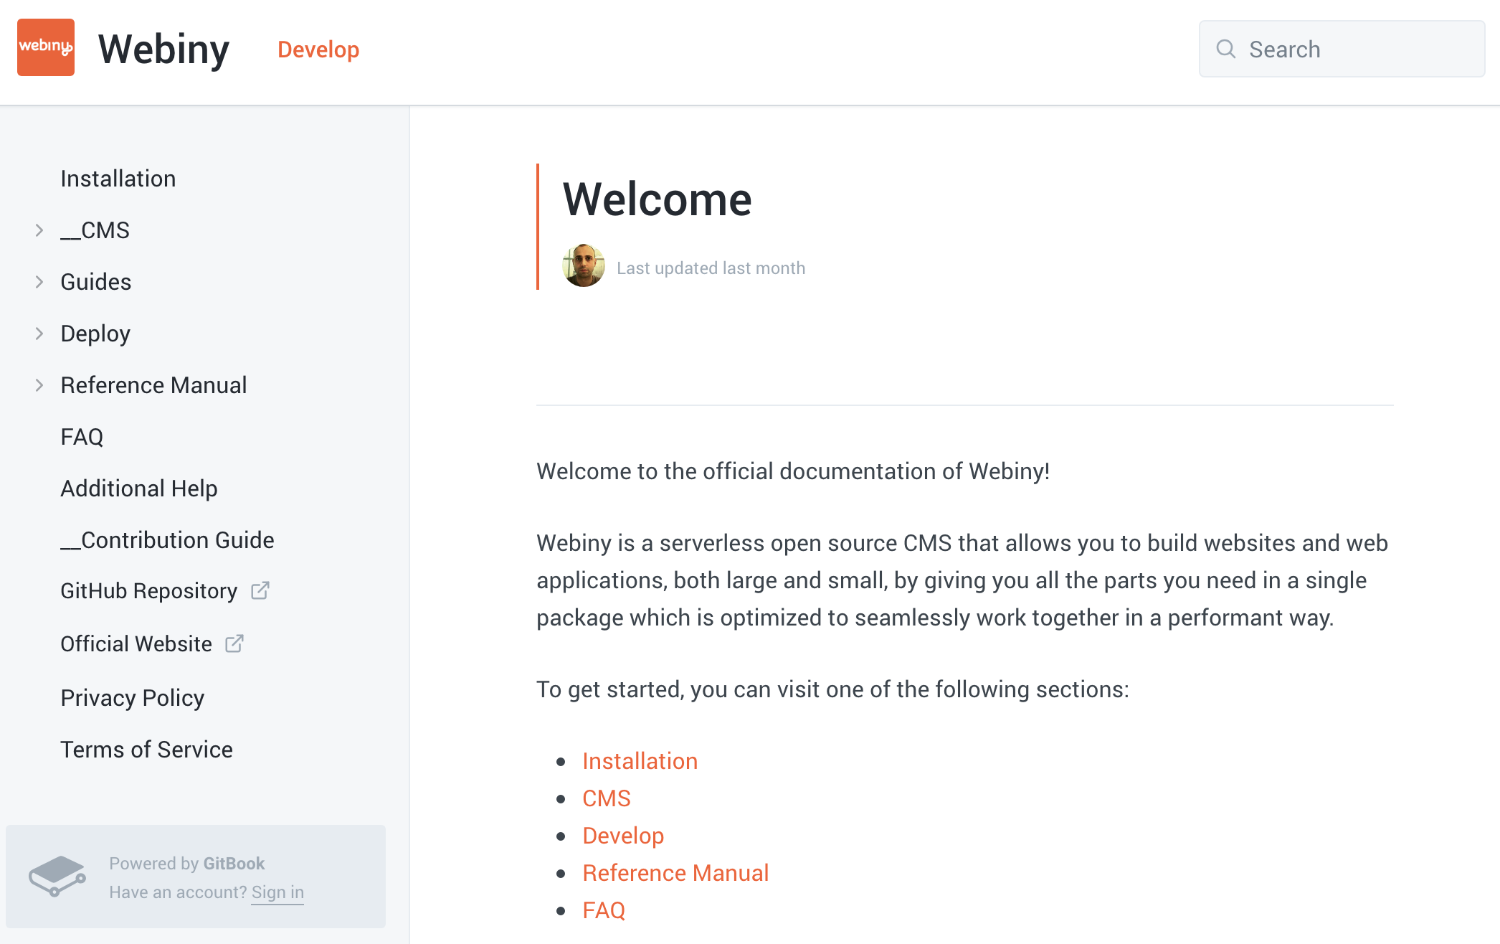
Task: Click into the Search field
Action: pyautogui.click(x=1355, y=49)
